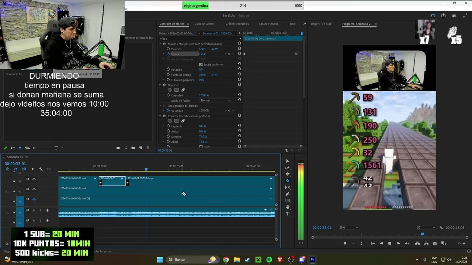Collapse the Opacidad effect group

[160, 85]
